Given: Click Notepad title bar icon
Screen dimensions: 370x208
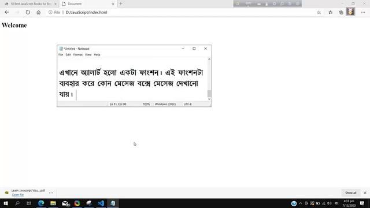Looking at the screenshot, I should (x=61, y=49).
